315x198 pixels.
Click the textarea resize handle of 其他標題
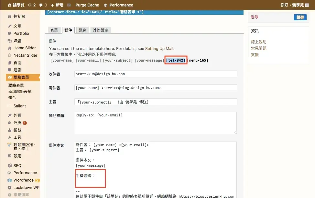(235, 132)
